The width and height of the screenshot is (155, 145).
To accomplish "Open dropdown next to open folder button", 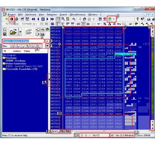I will [x=20, y=32].
